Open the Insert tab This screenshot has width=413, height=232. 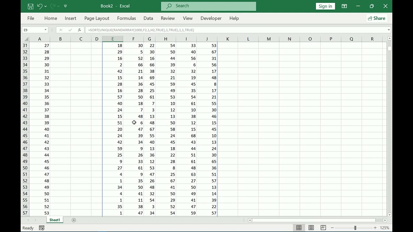point(70,18)
